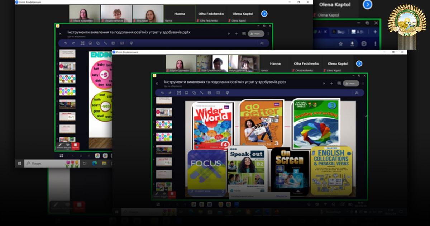Click the Пошук search box on taskbar
The image size is (430, 226).
click(x=52, y=164)
